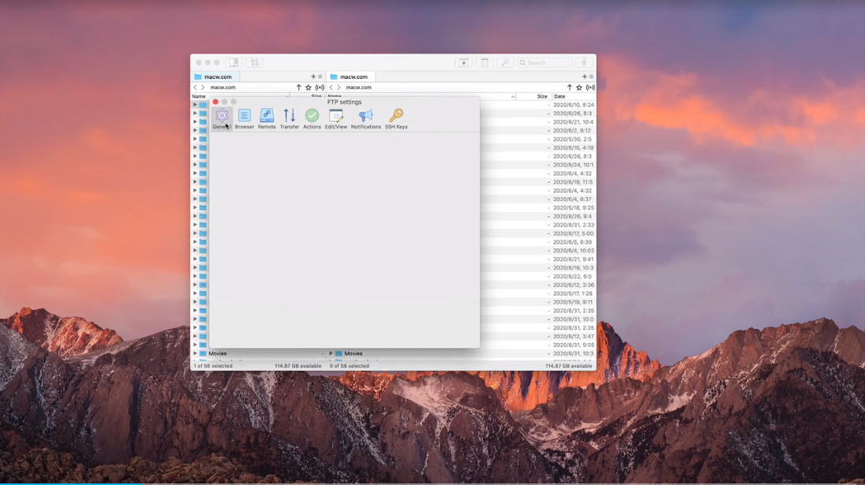This screenshot has height=485, width=865.
Task: Open the Transfer settings section
Action: [289, 117]
